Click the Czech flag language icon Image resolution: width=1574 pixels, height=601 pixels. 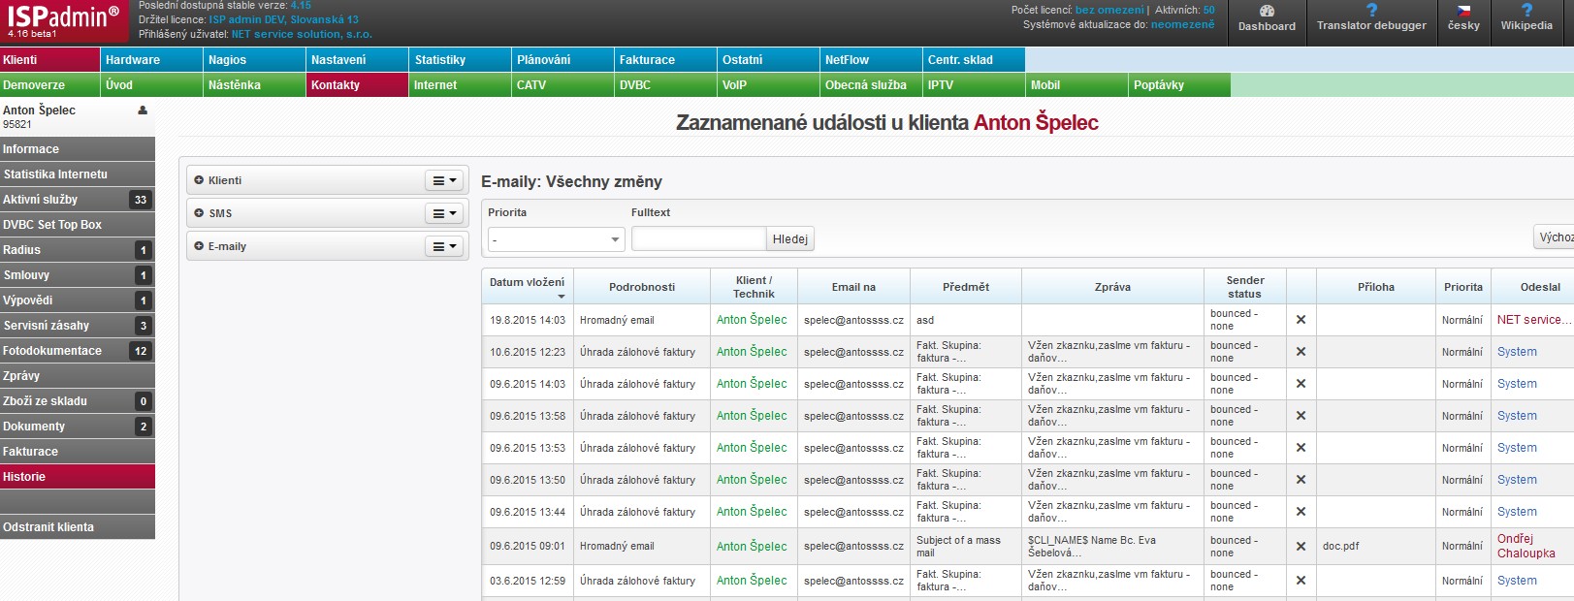(1463, 11)
